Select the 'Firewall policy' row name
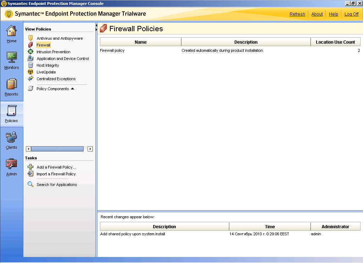 [112, 50]
